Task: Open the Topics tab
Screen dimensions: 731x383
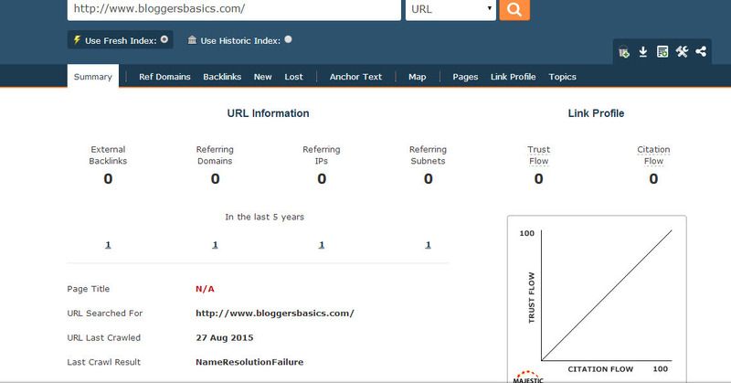Action: [x=562, y=77]
